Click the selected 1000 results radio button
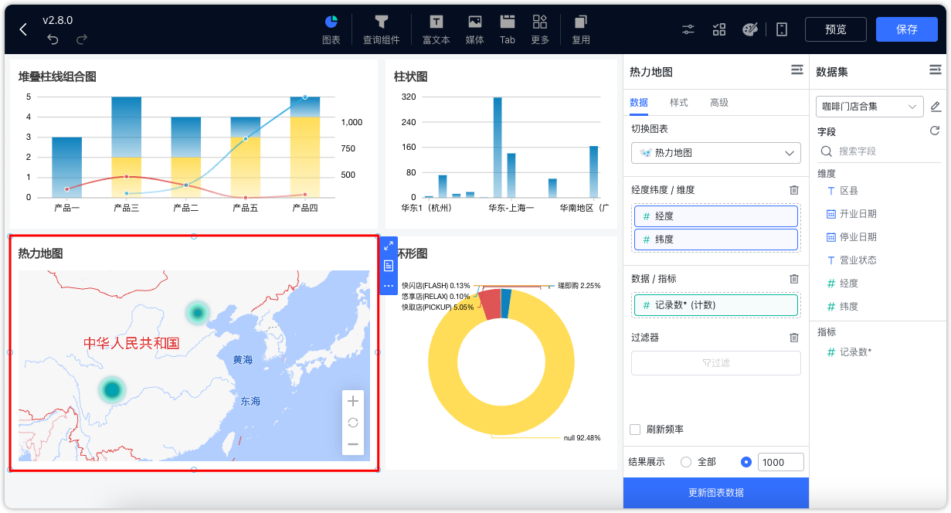Screen dimensions: 951x513 point(744,461)
